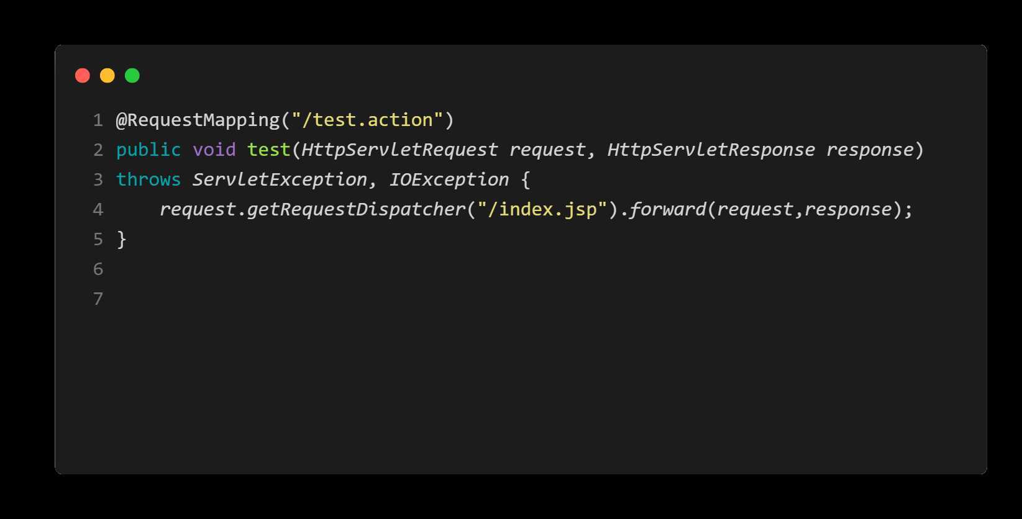Viewport: 1022px width, 519px height.
Task: Click the HttpServletRequest type
Action: [399, 150]
